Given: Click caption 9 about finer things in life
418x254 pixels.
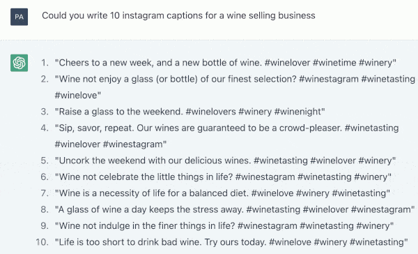Looking at the screenshot, I should 224,225.
